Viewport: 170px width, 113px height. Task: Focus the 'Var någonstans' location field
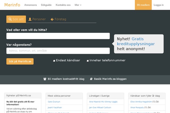click(x=58, y=51)
